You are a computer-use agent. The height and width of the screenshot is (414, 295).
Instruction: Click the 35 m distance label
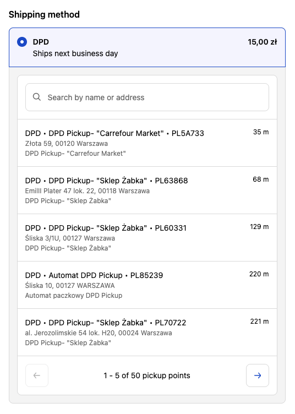(261, 132)
